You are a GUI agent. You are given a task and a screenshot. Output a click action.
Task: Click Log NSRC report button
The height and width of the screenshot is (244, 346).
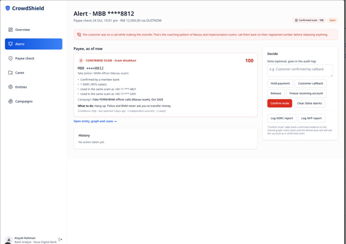(x=282, y=118)
